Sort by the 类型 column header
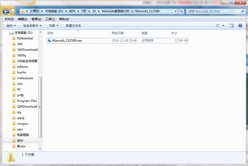Screen dimensions: 248x166 pos(155,33)
